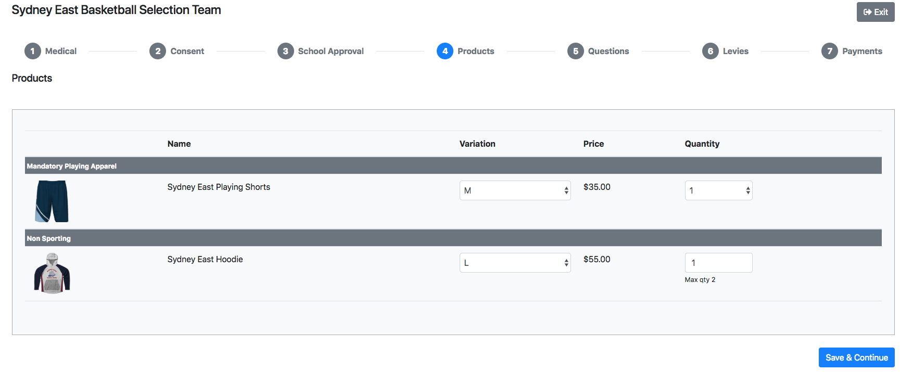Go to the Consent step label
900x372 pixels.
(x=187, y=51)
